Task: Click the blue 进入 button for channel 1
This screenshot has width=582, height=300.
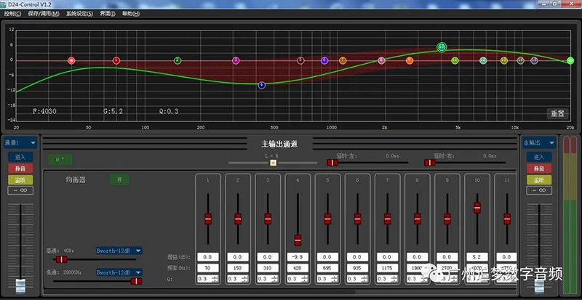Action: (x=20, y=157)
